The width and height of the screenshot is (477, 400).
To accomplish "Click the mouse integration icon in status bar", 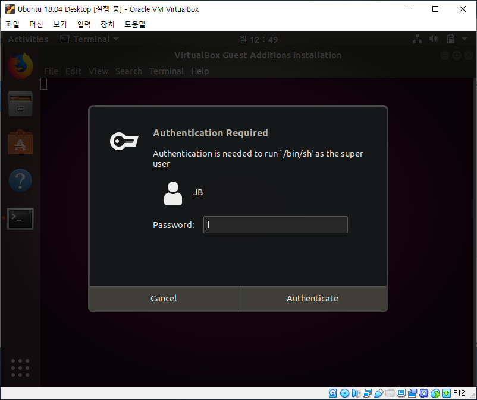I will pos(435,393).
